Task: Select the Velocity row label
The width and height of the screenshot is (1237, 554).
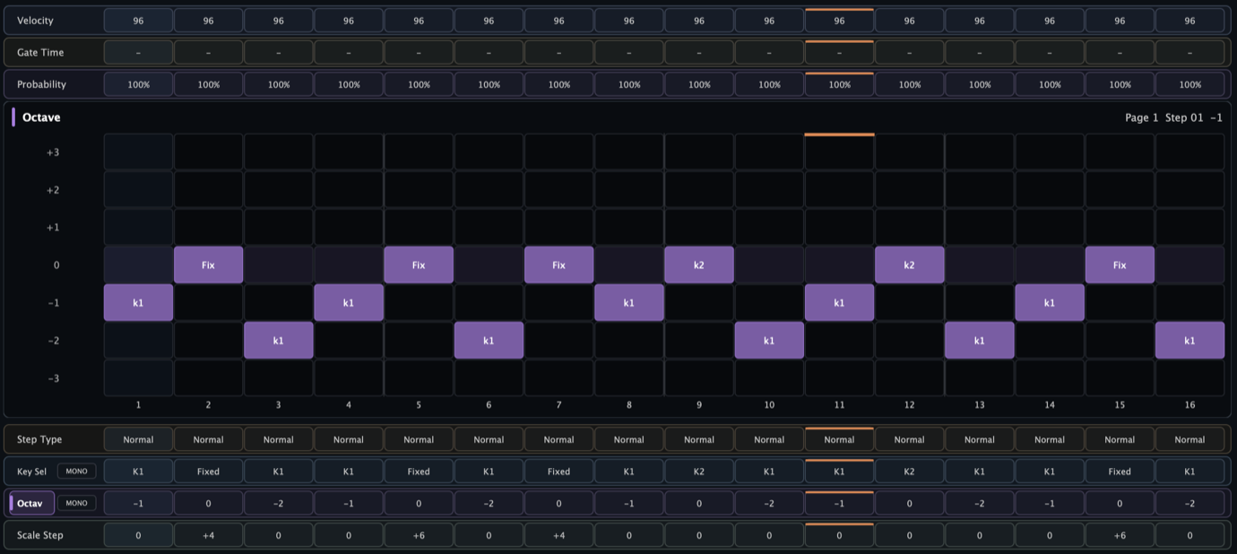Action: point(35,21)
